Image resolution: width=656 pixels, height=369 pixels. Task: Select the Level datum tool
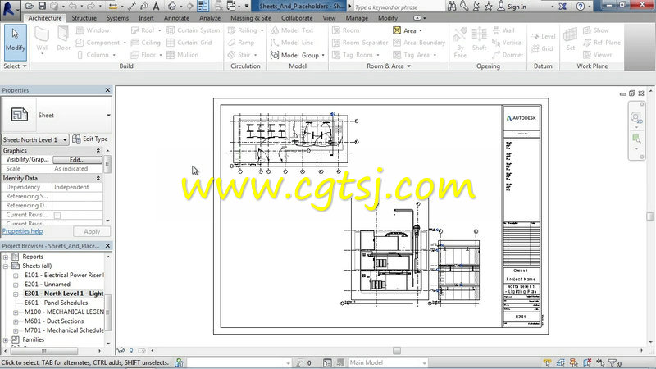(x=543, y=36)
